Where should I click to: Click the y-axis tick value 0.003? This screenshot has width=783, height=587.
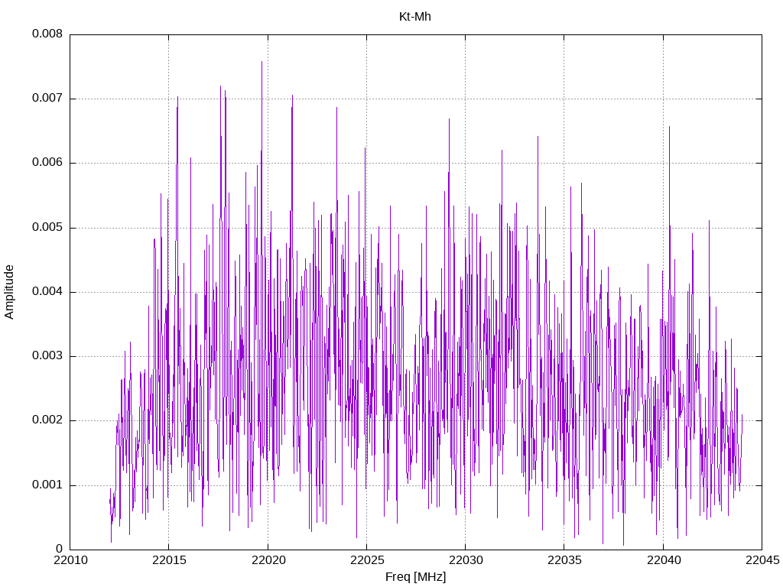click(47, 356)
